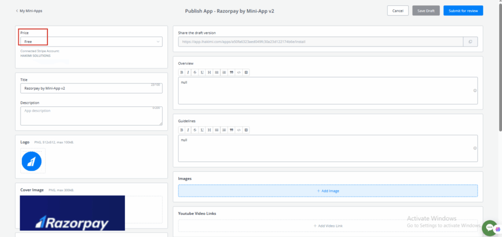Submit the app for review
The height and width of the screenshot is (237, 502).
coord(463,11)
